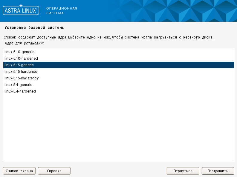Select linux-5.15-lowlatency kernel option
The width and height of the screenshot is (237, 177).
pyautogui.click(x=118, y=78)
